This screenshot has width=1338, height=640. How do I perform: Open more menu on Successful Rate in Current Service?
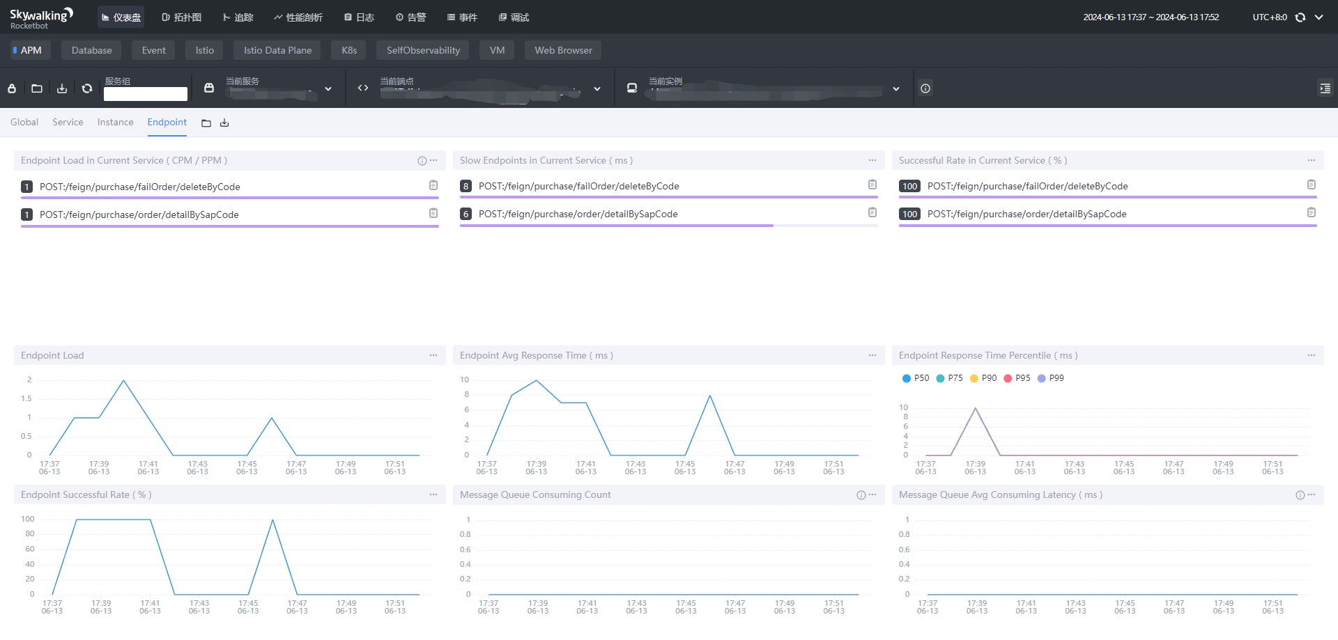click(x=1312, y=160)
